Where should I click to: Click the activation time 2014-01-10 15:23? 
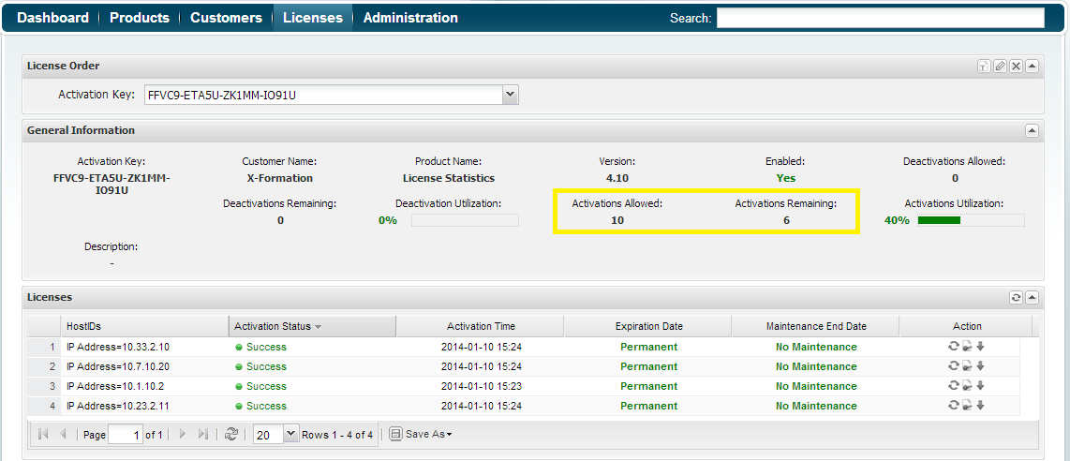click(x=481, y=386)
